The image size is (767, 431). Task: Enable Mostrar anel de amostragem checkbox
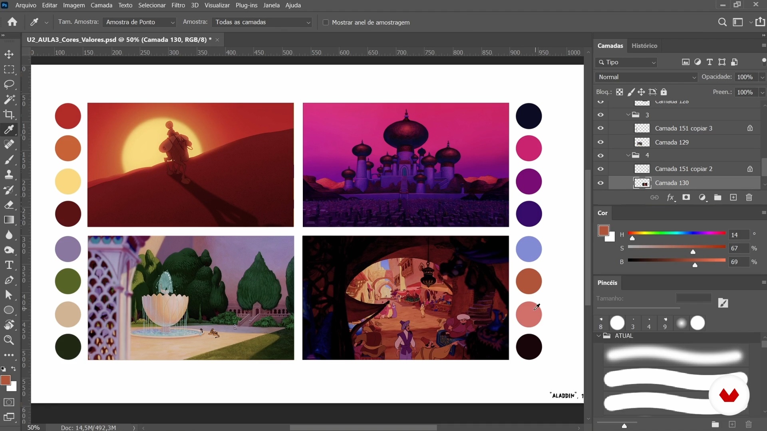326,22
